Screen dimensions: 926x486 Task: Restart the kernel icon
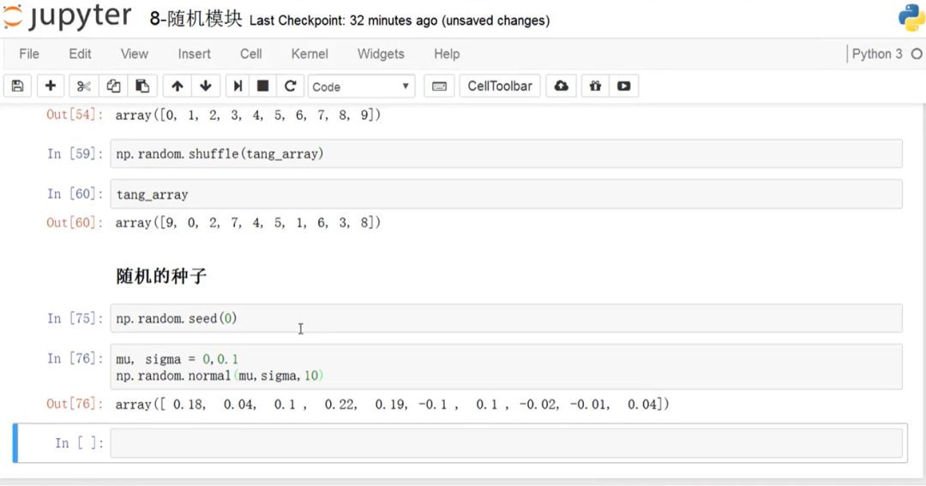coord(290,87)
